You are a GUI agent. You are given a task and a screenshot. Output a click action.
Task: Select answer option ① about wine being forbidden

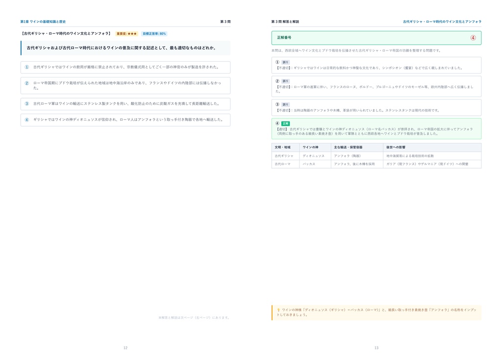point(125,67)
